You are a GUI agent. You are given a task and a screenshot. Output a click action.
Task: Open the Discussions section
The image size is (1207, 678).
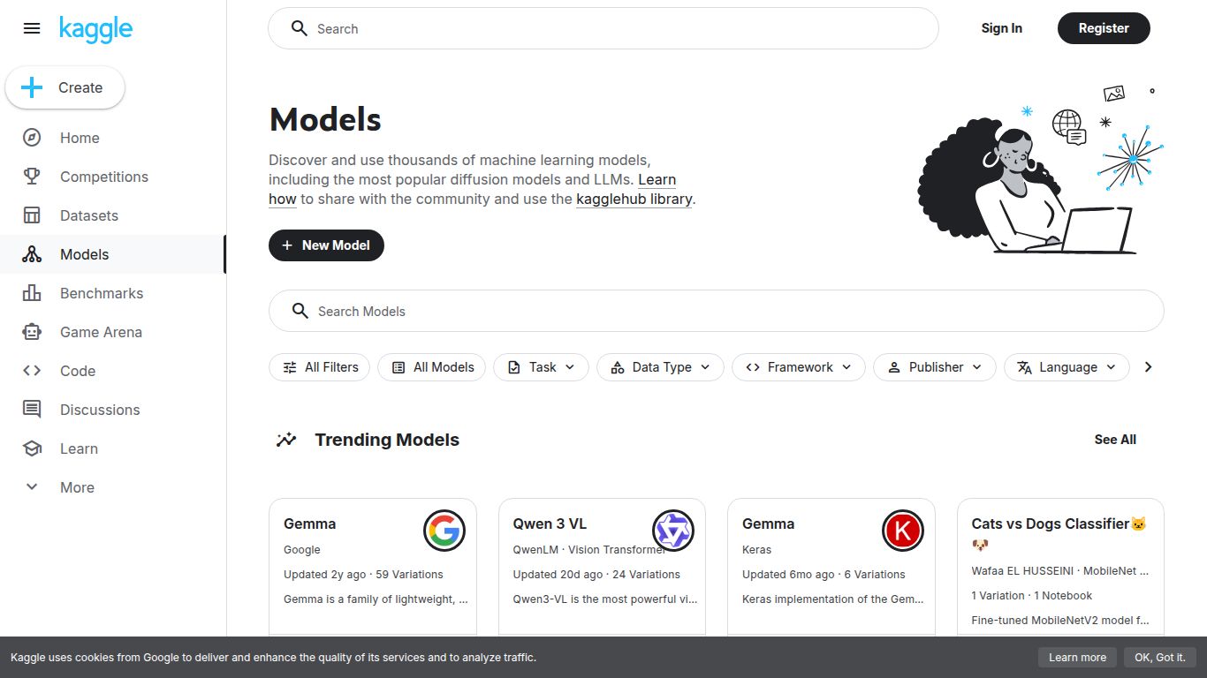point(99,410)
